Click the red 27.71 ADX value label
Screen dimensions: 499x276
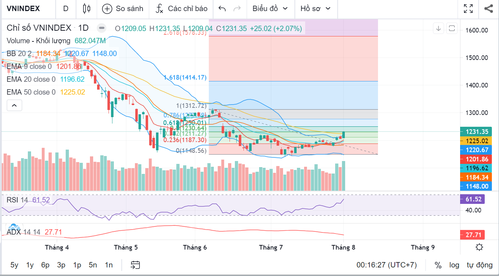(473, 235)
